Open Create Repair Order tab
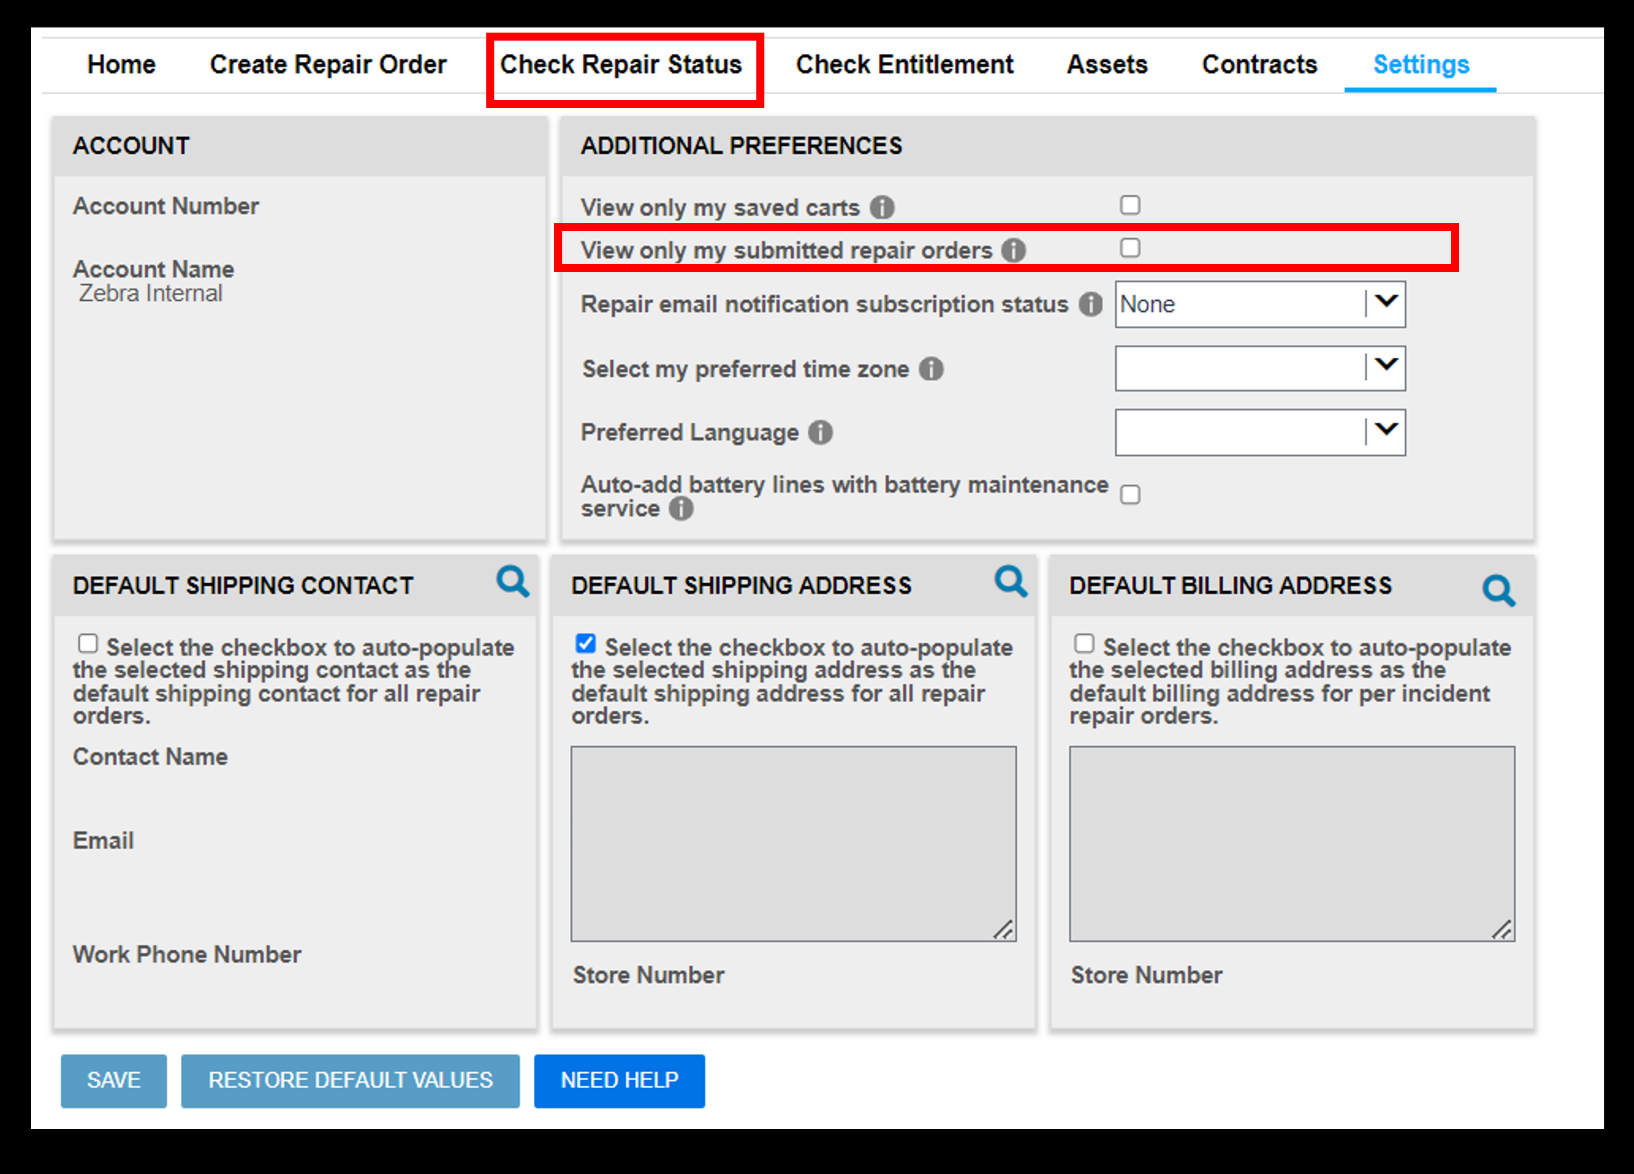Screen dimensions: 1634x1174 coord(328,64)
